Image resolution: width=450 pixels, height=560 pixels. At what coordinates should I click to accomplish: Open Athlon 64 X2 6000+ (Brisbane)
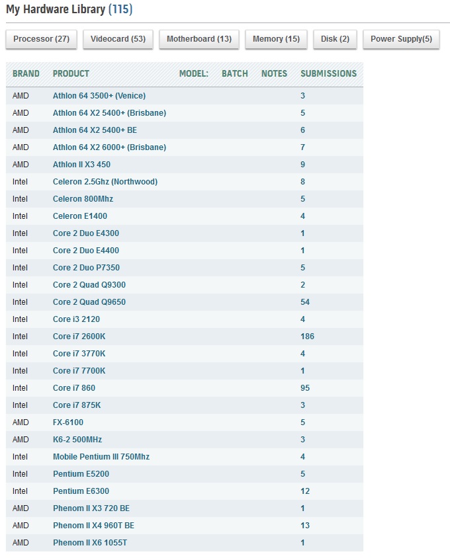[109, 147]
